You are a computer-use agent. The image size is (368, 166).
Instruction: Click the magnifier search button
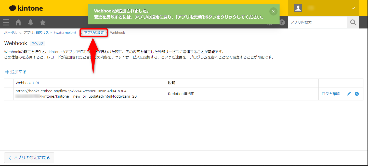(x=353, y=22)
